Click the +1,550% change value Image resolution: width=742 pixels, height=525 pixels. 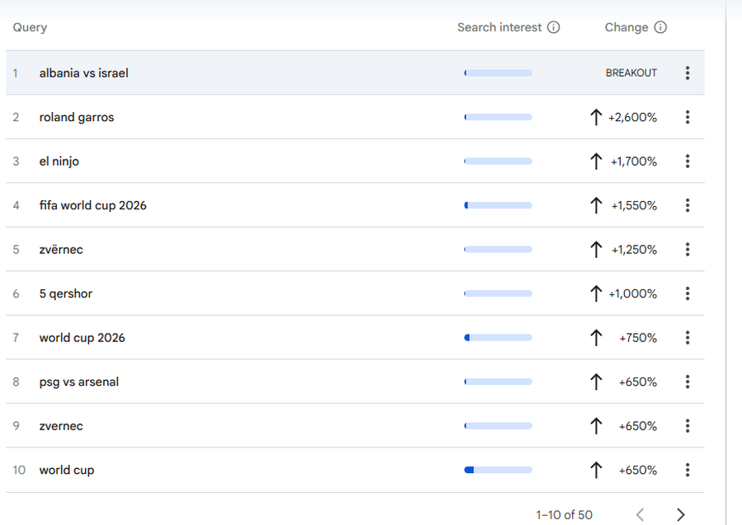coord(634,206)
